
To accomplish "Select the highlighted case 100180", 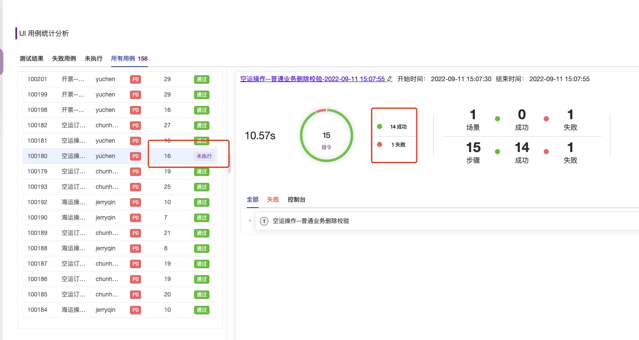I will point(120,156).
